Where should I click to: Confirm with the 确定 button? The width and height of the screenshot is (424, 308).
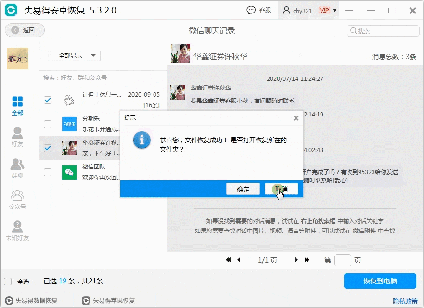243,189
